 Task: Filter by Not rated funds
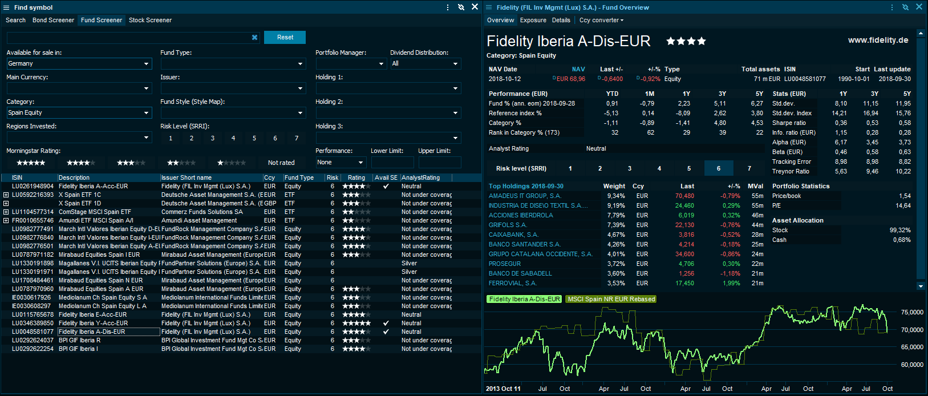[281, 163]
